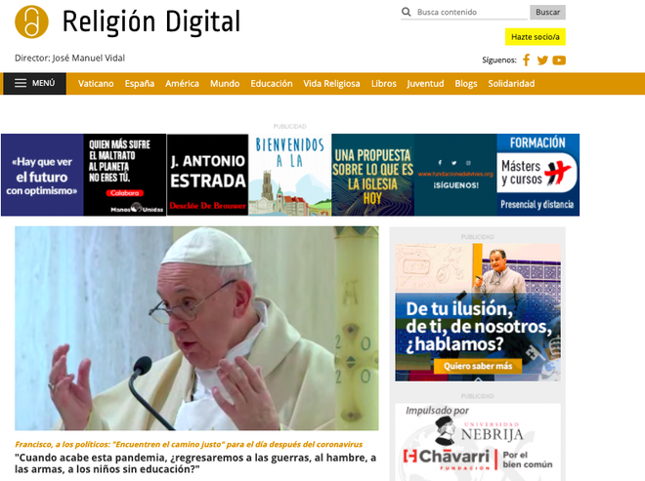
Task: Go to the Vaticano section
Action: click(x=96, y=84)
